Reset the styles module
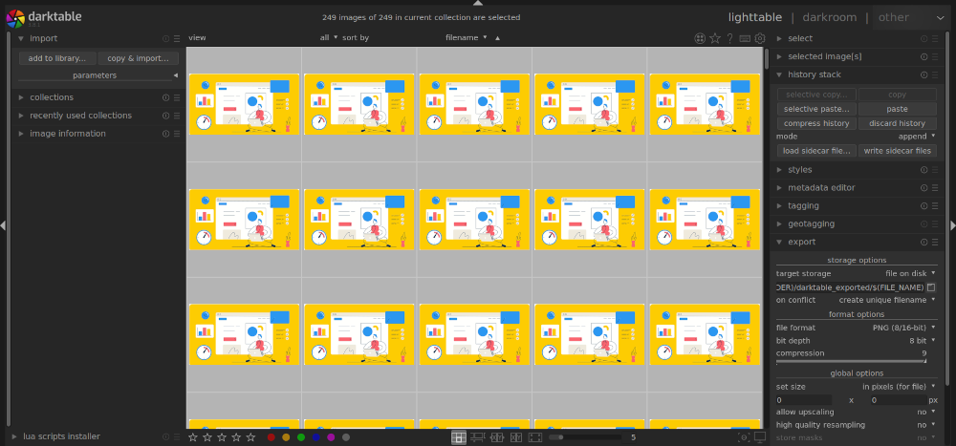The image size is (956, 446). tap(923, 169)
